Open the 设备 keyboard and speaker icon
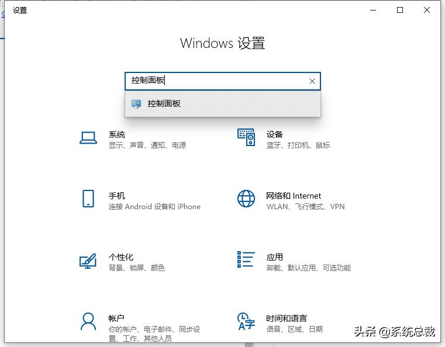Image resolution: width=445 pixels, height=347 pixels. coord(246,137)
